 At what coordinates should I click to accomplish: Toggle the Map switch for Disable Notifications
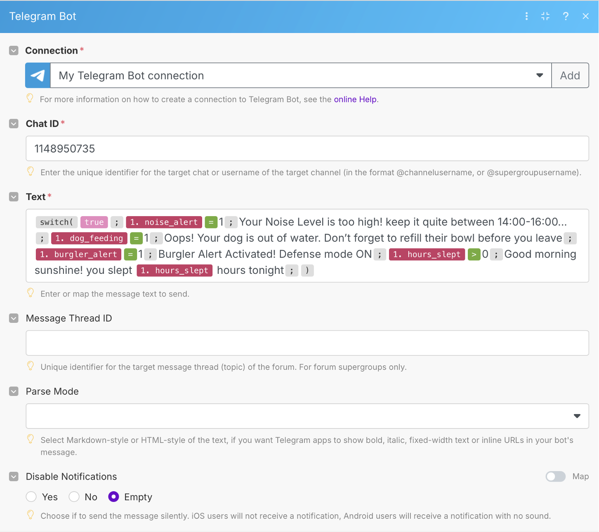[555, 477]
